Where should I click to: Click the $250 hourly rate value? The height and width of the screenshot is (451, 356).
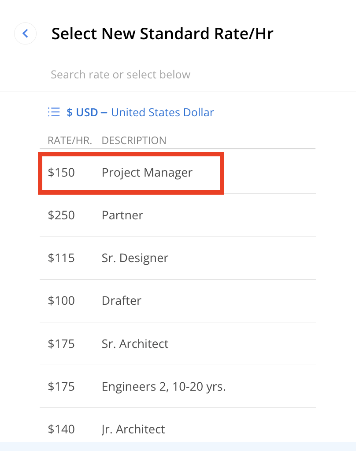coord(61,215)
